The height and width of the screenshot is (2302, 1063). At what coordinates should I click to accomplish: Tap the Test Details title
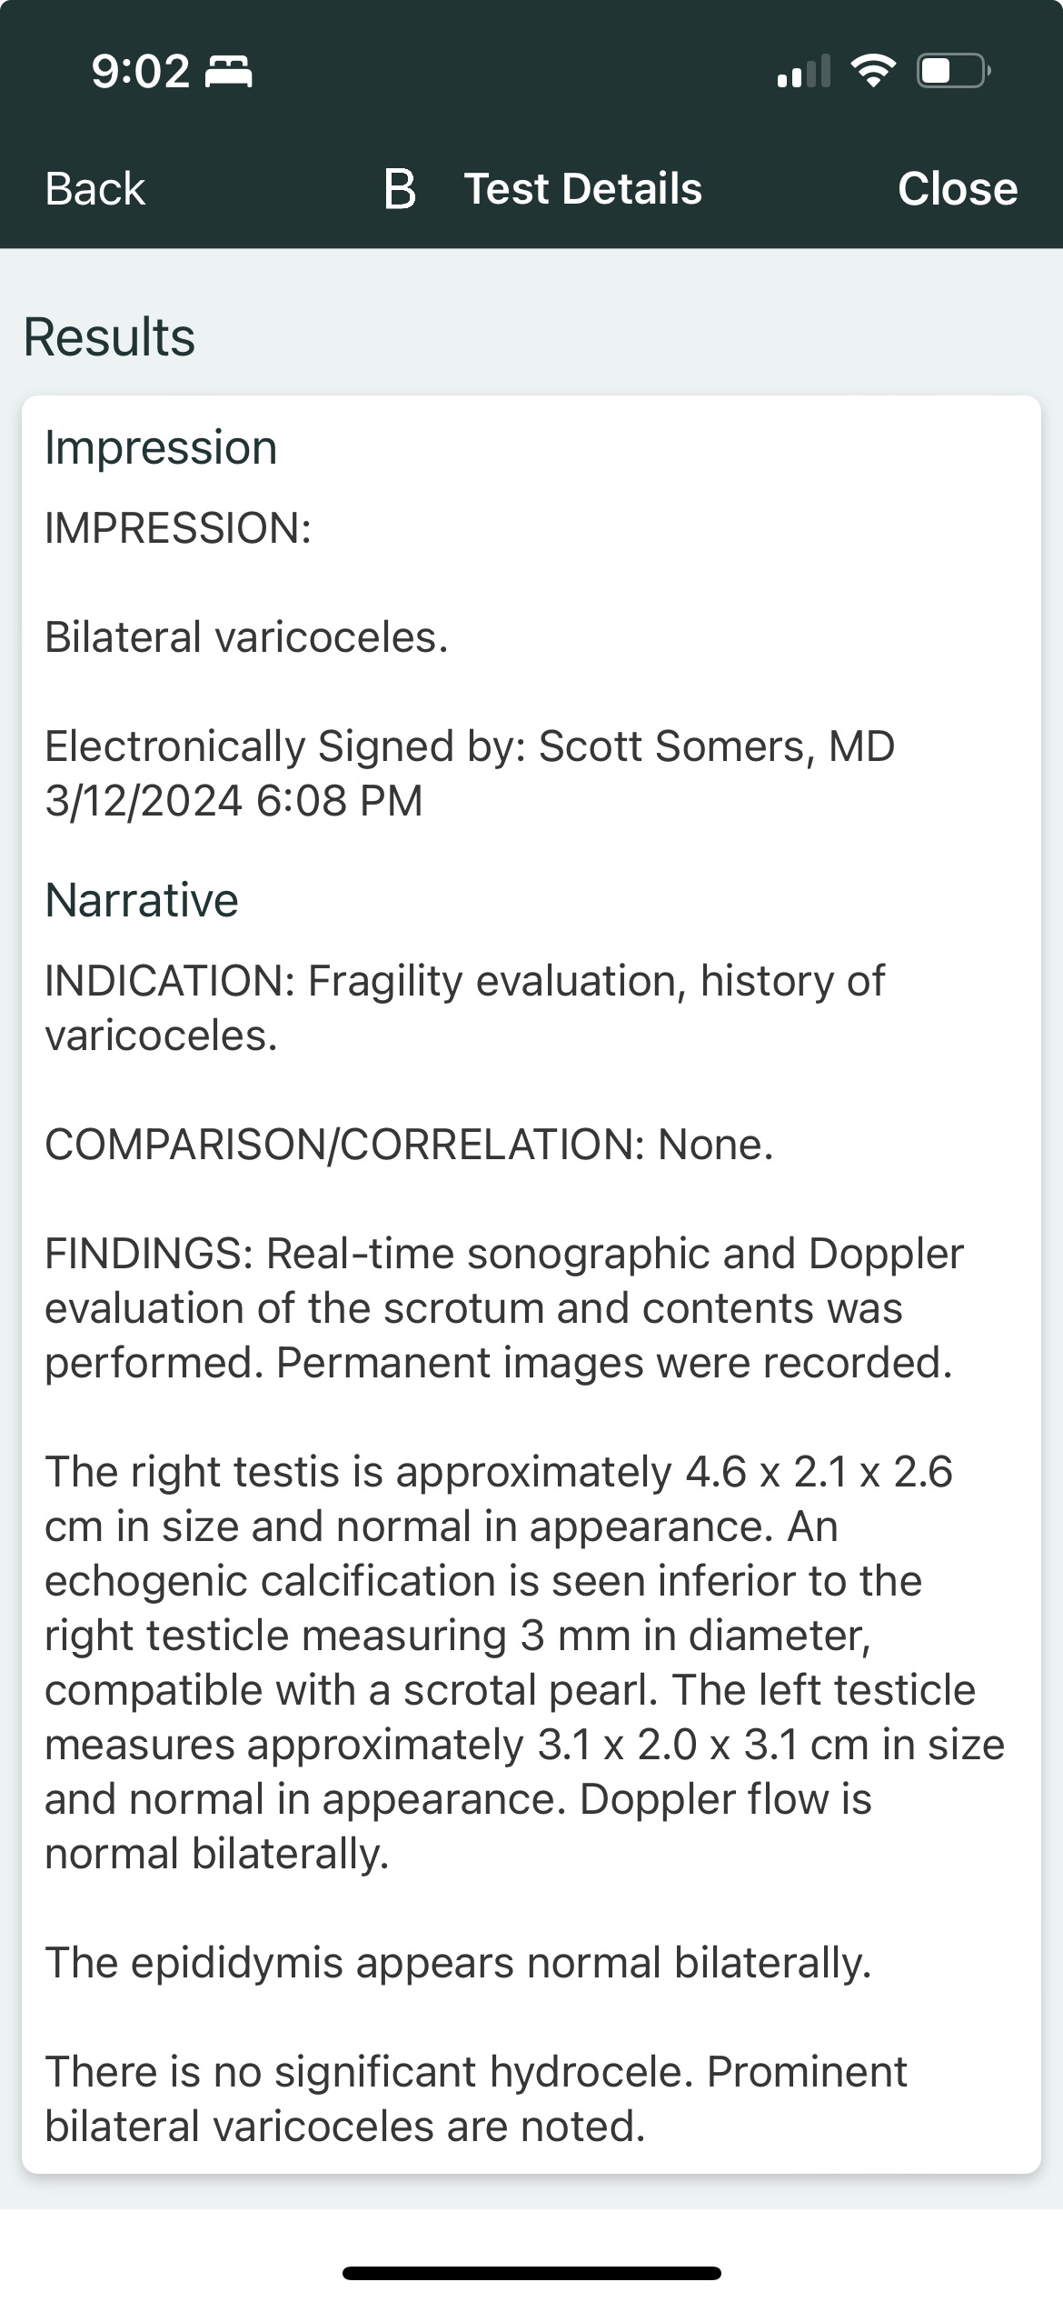pos(583,189)
